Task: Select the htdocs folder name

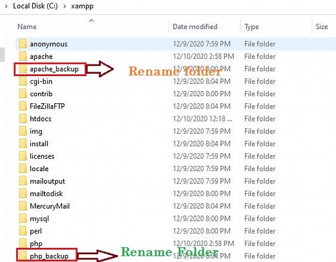Action: 41,119
